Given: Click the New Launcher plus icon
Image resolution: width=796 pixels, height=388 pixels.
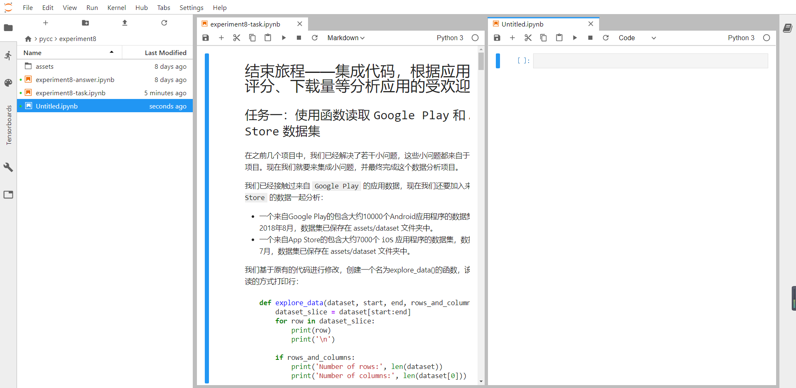Looking at the screenshot, I should click(46, 23).
